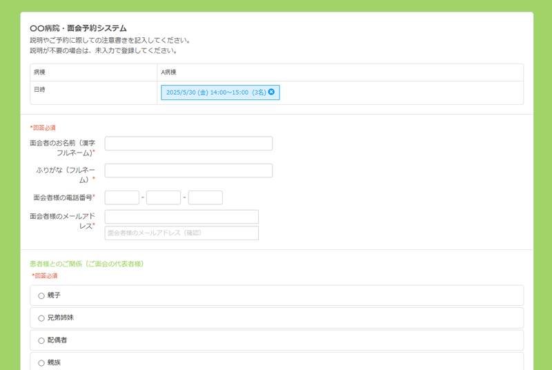Click the ふりがな(フルネーム) label
552x370 pixels.
pyautogui.click(x=66, y=174)
